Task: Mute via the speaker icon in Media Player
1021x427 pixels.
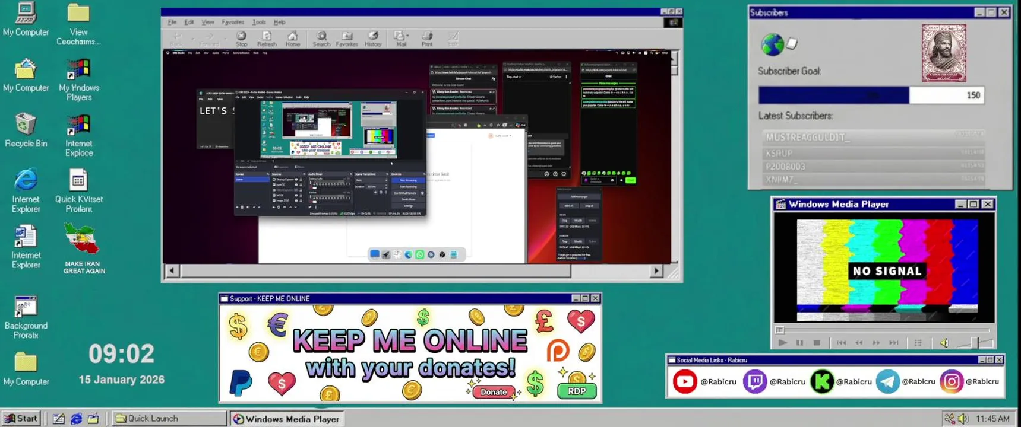Action: (944, 343)
